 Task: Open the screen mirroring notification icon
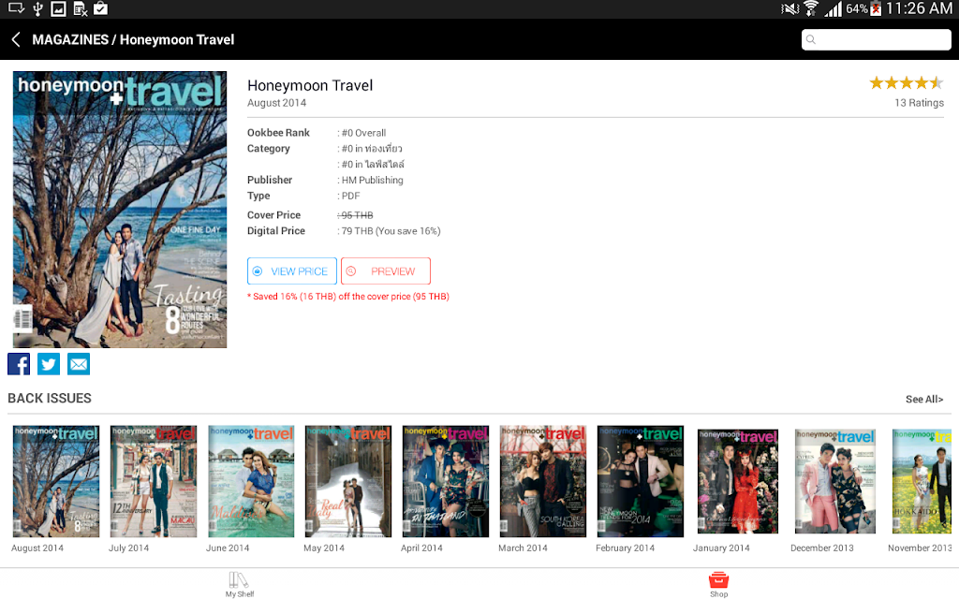point(16,8)
